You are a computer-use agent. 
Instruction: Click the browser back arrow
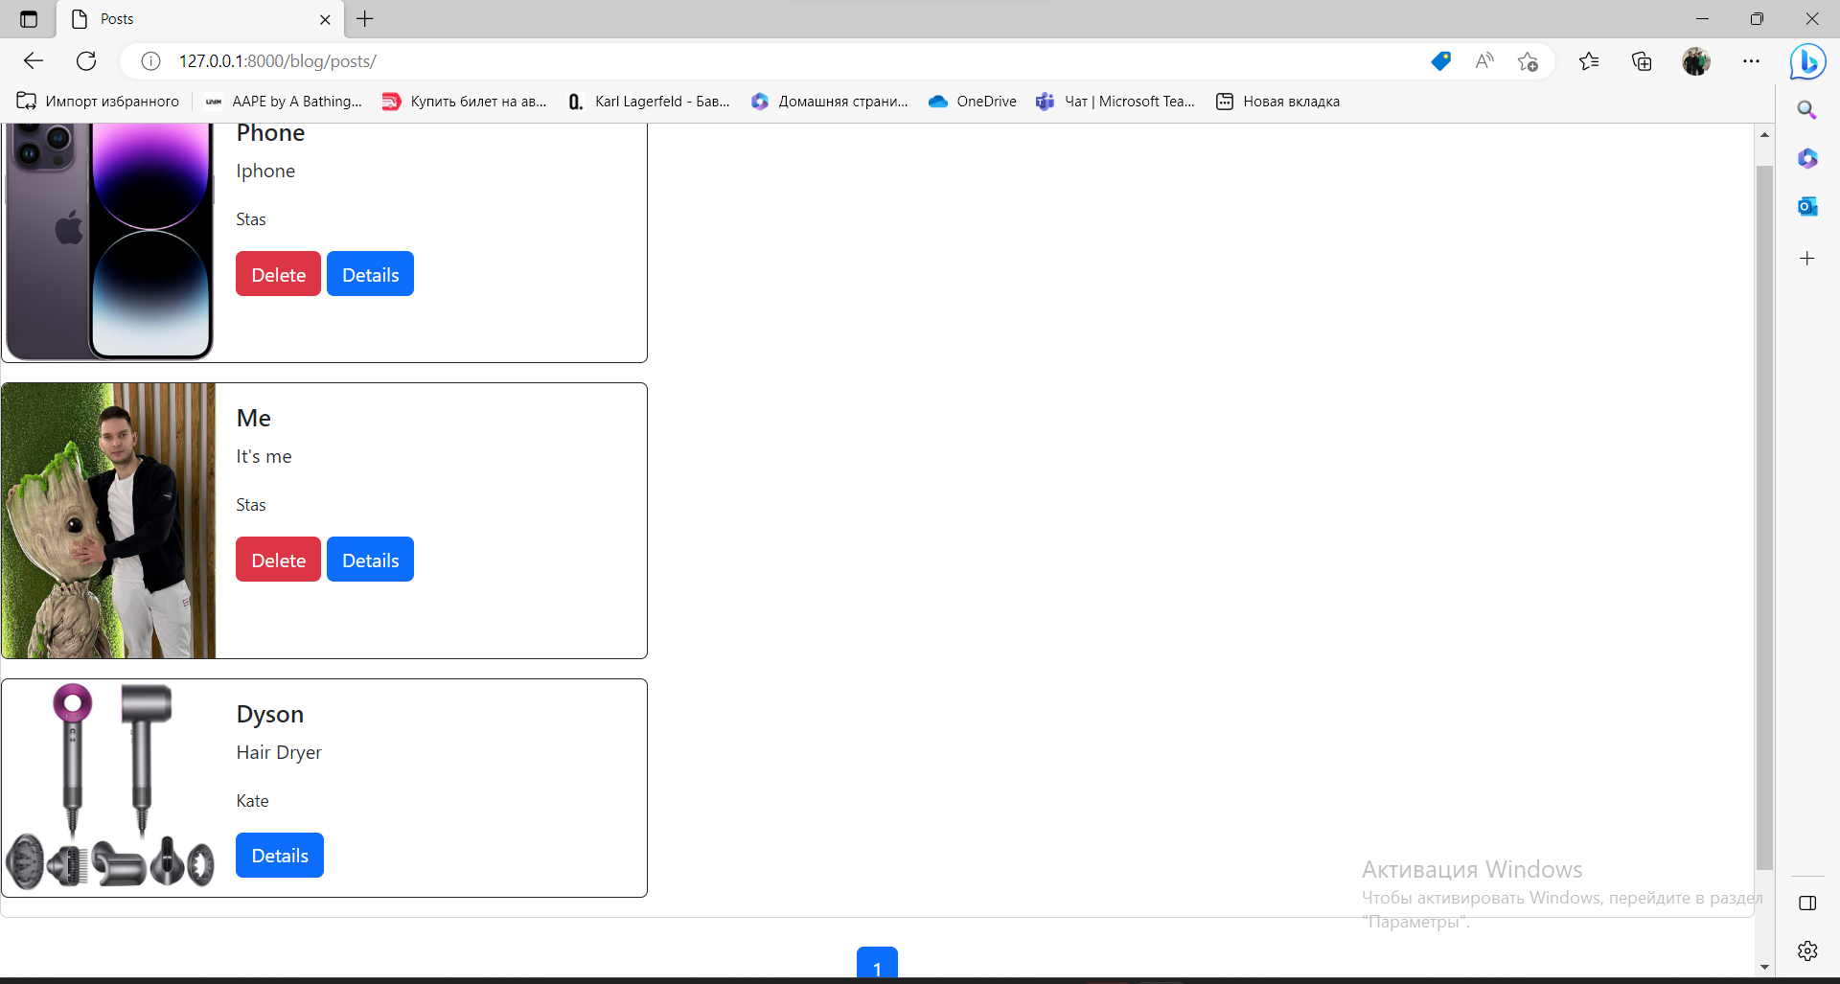click(x=34, y=61)
